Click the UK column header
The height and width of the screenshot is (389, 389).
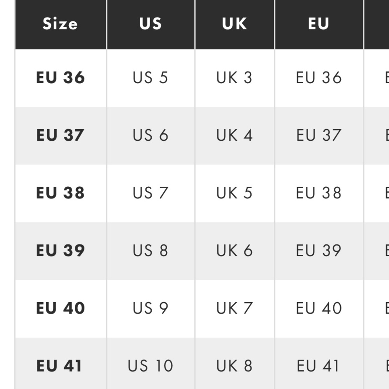point(235,24)
